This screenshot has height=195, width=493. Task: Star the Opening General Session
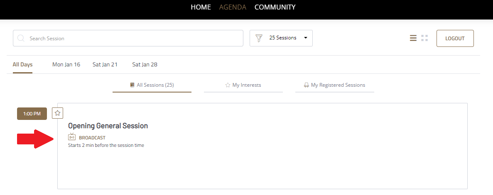tap(57, 113)
